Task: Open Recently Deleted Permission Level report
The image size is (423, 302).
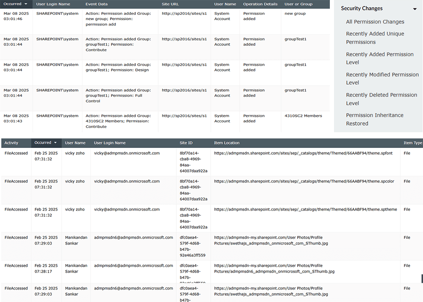Action: 382,99
